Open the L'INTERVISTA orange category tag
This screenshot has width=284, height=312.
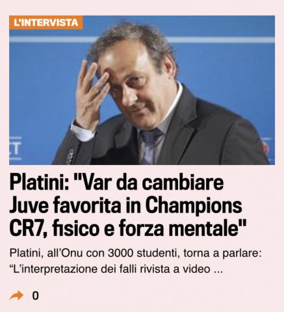click(46, 23)
